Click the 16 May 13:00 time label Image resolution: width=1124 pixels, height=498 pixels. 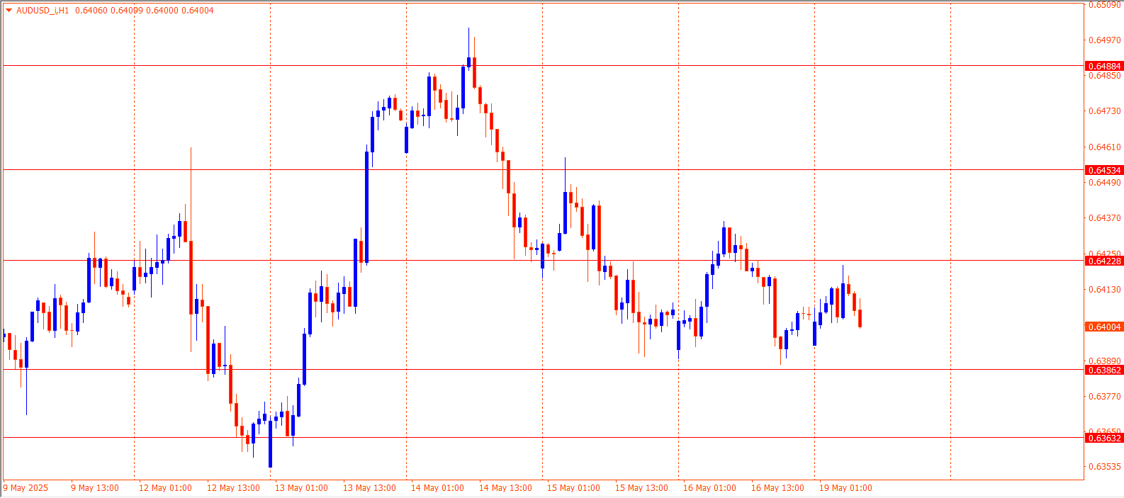[x=777, y=488]
